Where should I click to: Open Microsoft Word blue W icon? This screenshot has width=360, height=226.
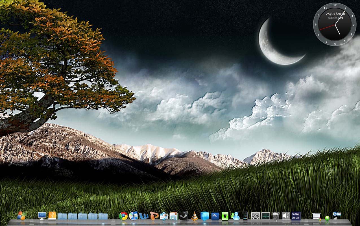(144, 216)
